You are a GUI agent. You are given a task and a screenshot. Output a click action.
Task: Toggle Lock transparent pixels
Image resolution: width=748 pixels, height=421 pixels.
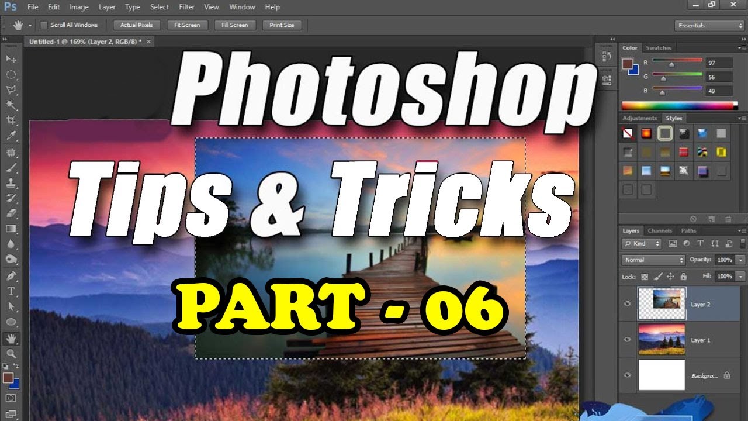pyautogui.click(x=645, y=276)
